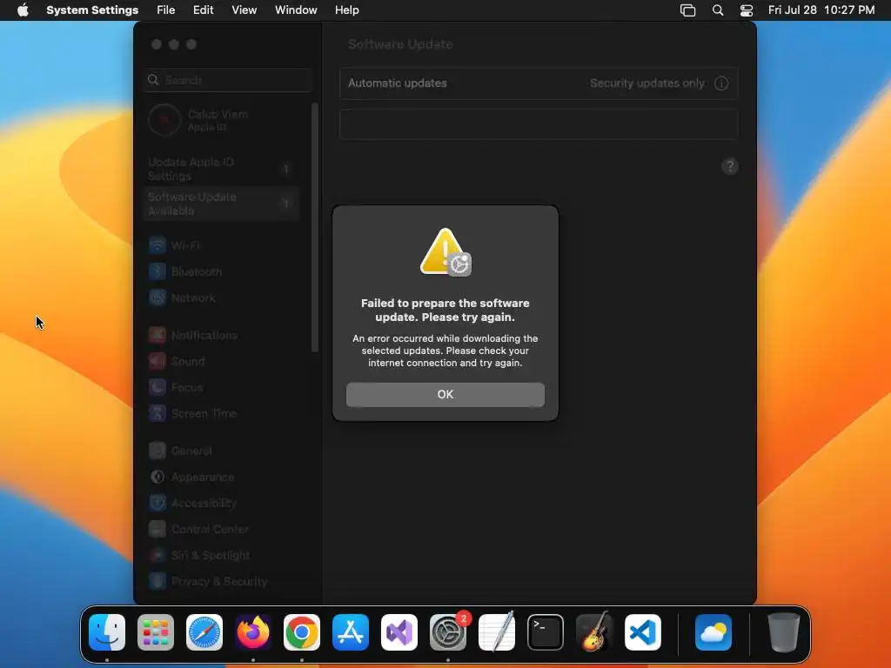Open Visual Studio from the Dock
Screen dimensions: 891x668
[399, 632]
